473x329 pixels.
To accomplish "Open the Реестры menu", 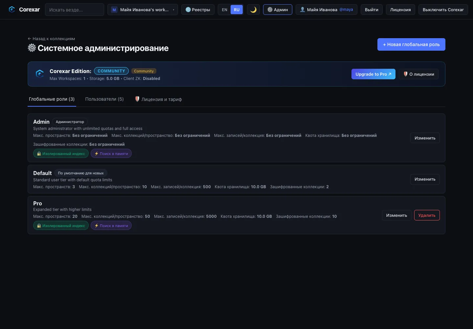I will point(198,10).
